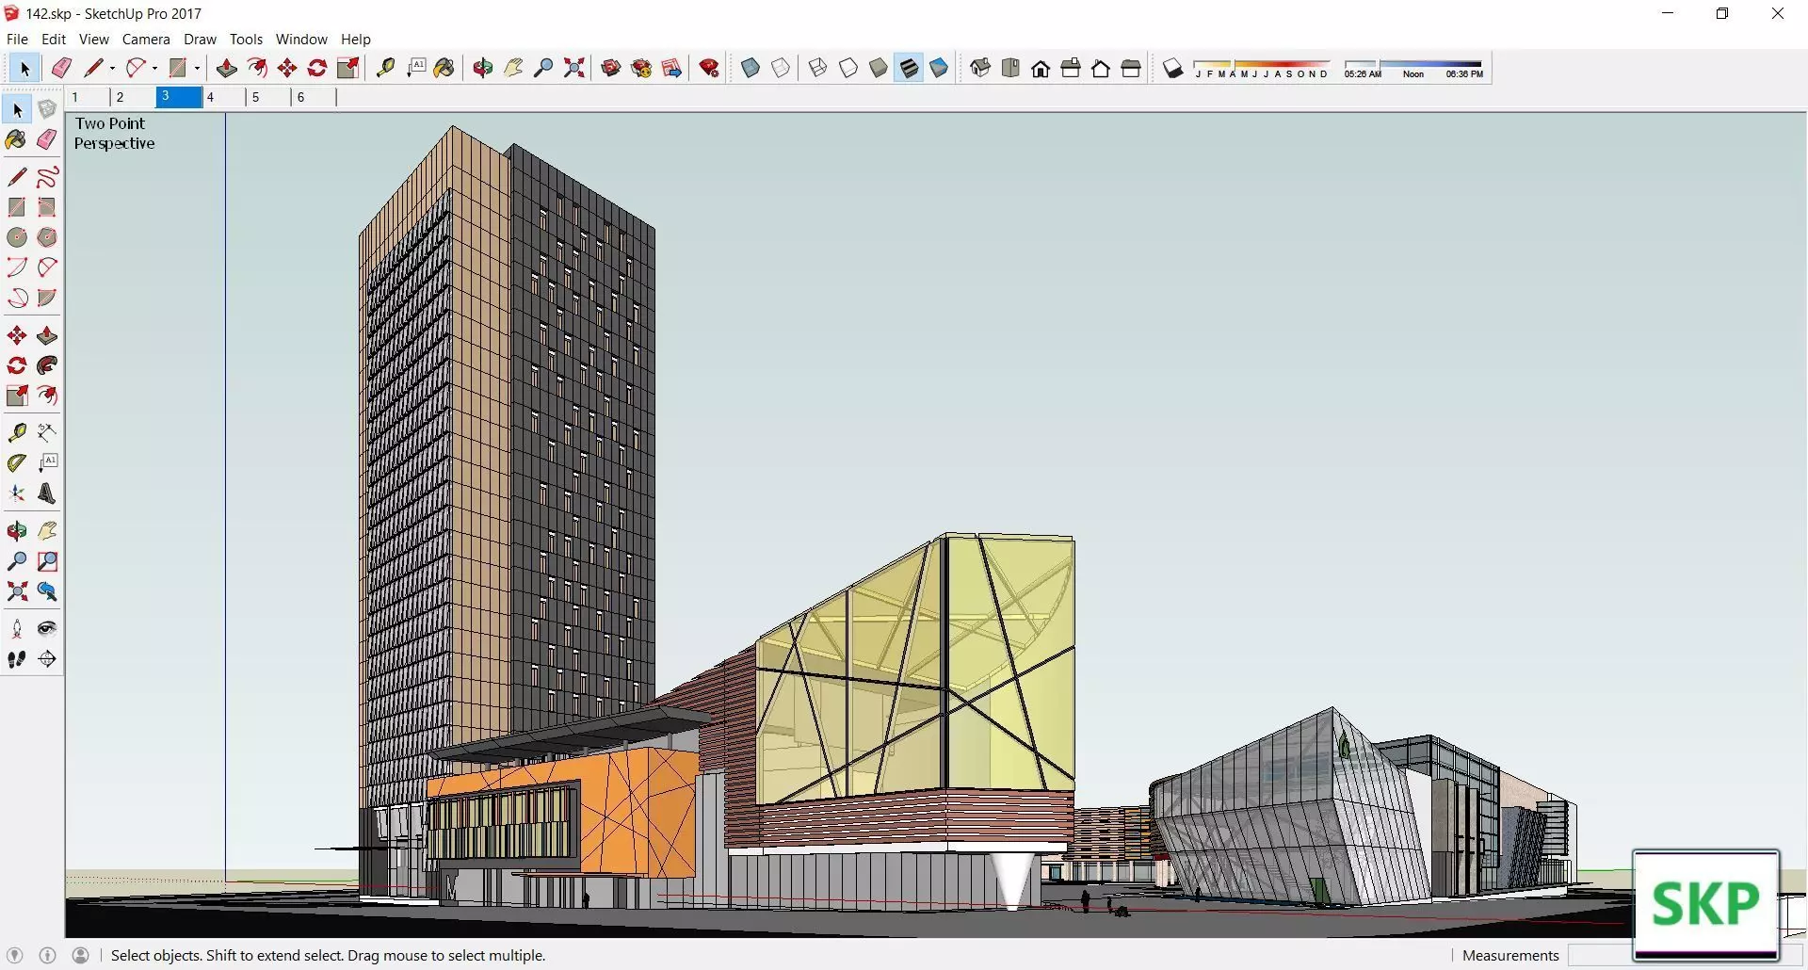Screen dimensions: 1808x970
Task: Enable Hidden Line style
Action: [848, 68]
